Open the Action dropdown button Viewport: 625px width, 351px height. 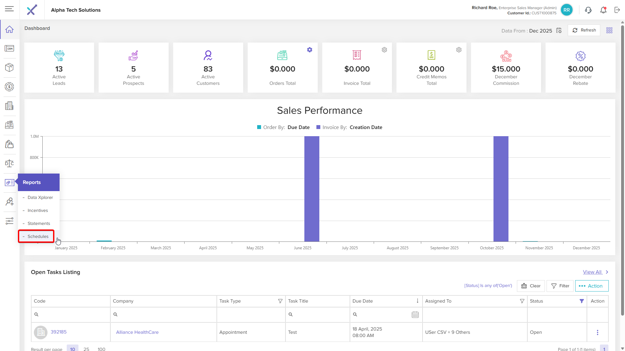tap(591, 286)
